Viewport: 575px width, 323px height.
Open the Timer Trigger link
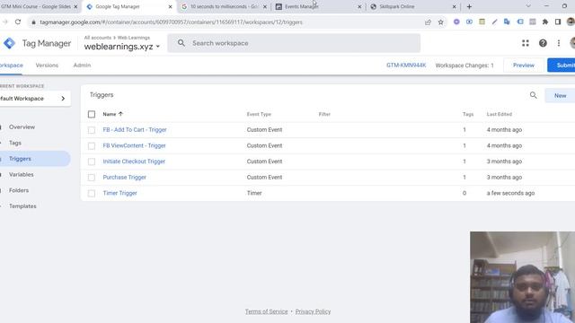point(119,193)
